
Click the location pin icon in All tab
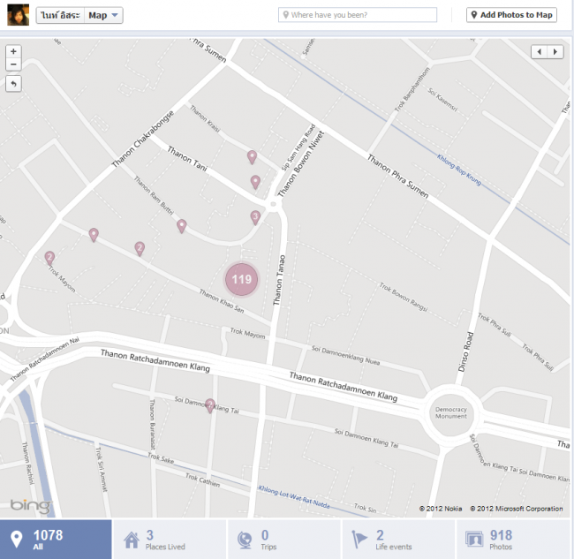[x=16, y=540]
